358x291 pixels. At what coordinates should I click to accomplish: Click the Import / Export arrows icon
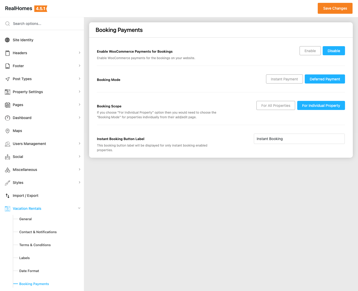(8, 196)
